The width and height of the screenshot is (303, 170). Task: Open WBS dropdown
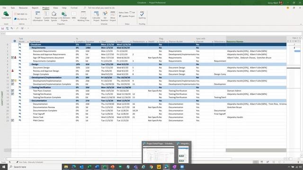pyautogui.click(x=74, y=16)
